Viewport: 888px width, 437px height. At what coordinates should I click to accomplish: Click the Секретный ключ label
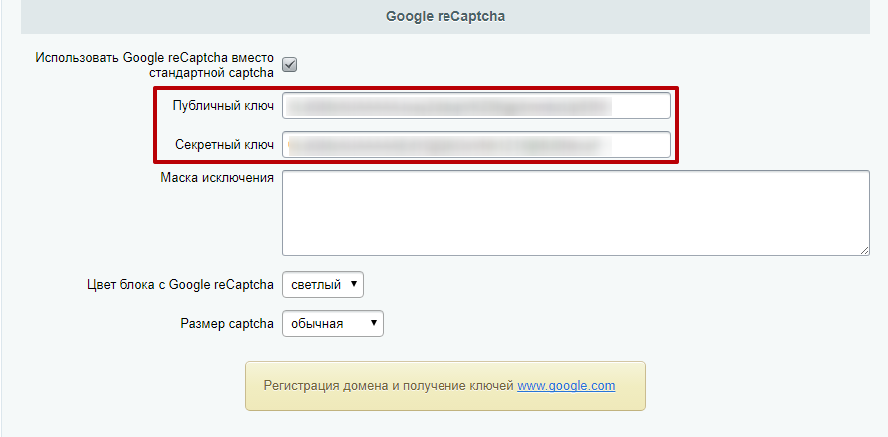[x=225, y=145]
